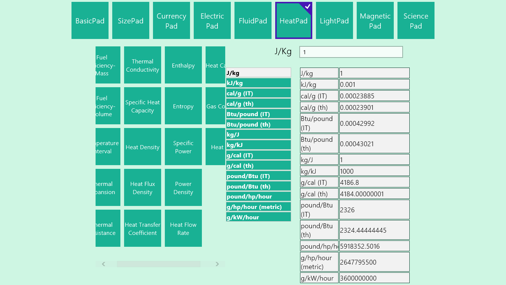
Task: Click the selected HeatPad tile
Action: (294, 20)
